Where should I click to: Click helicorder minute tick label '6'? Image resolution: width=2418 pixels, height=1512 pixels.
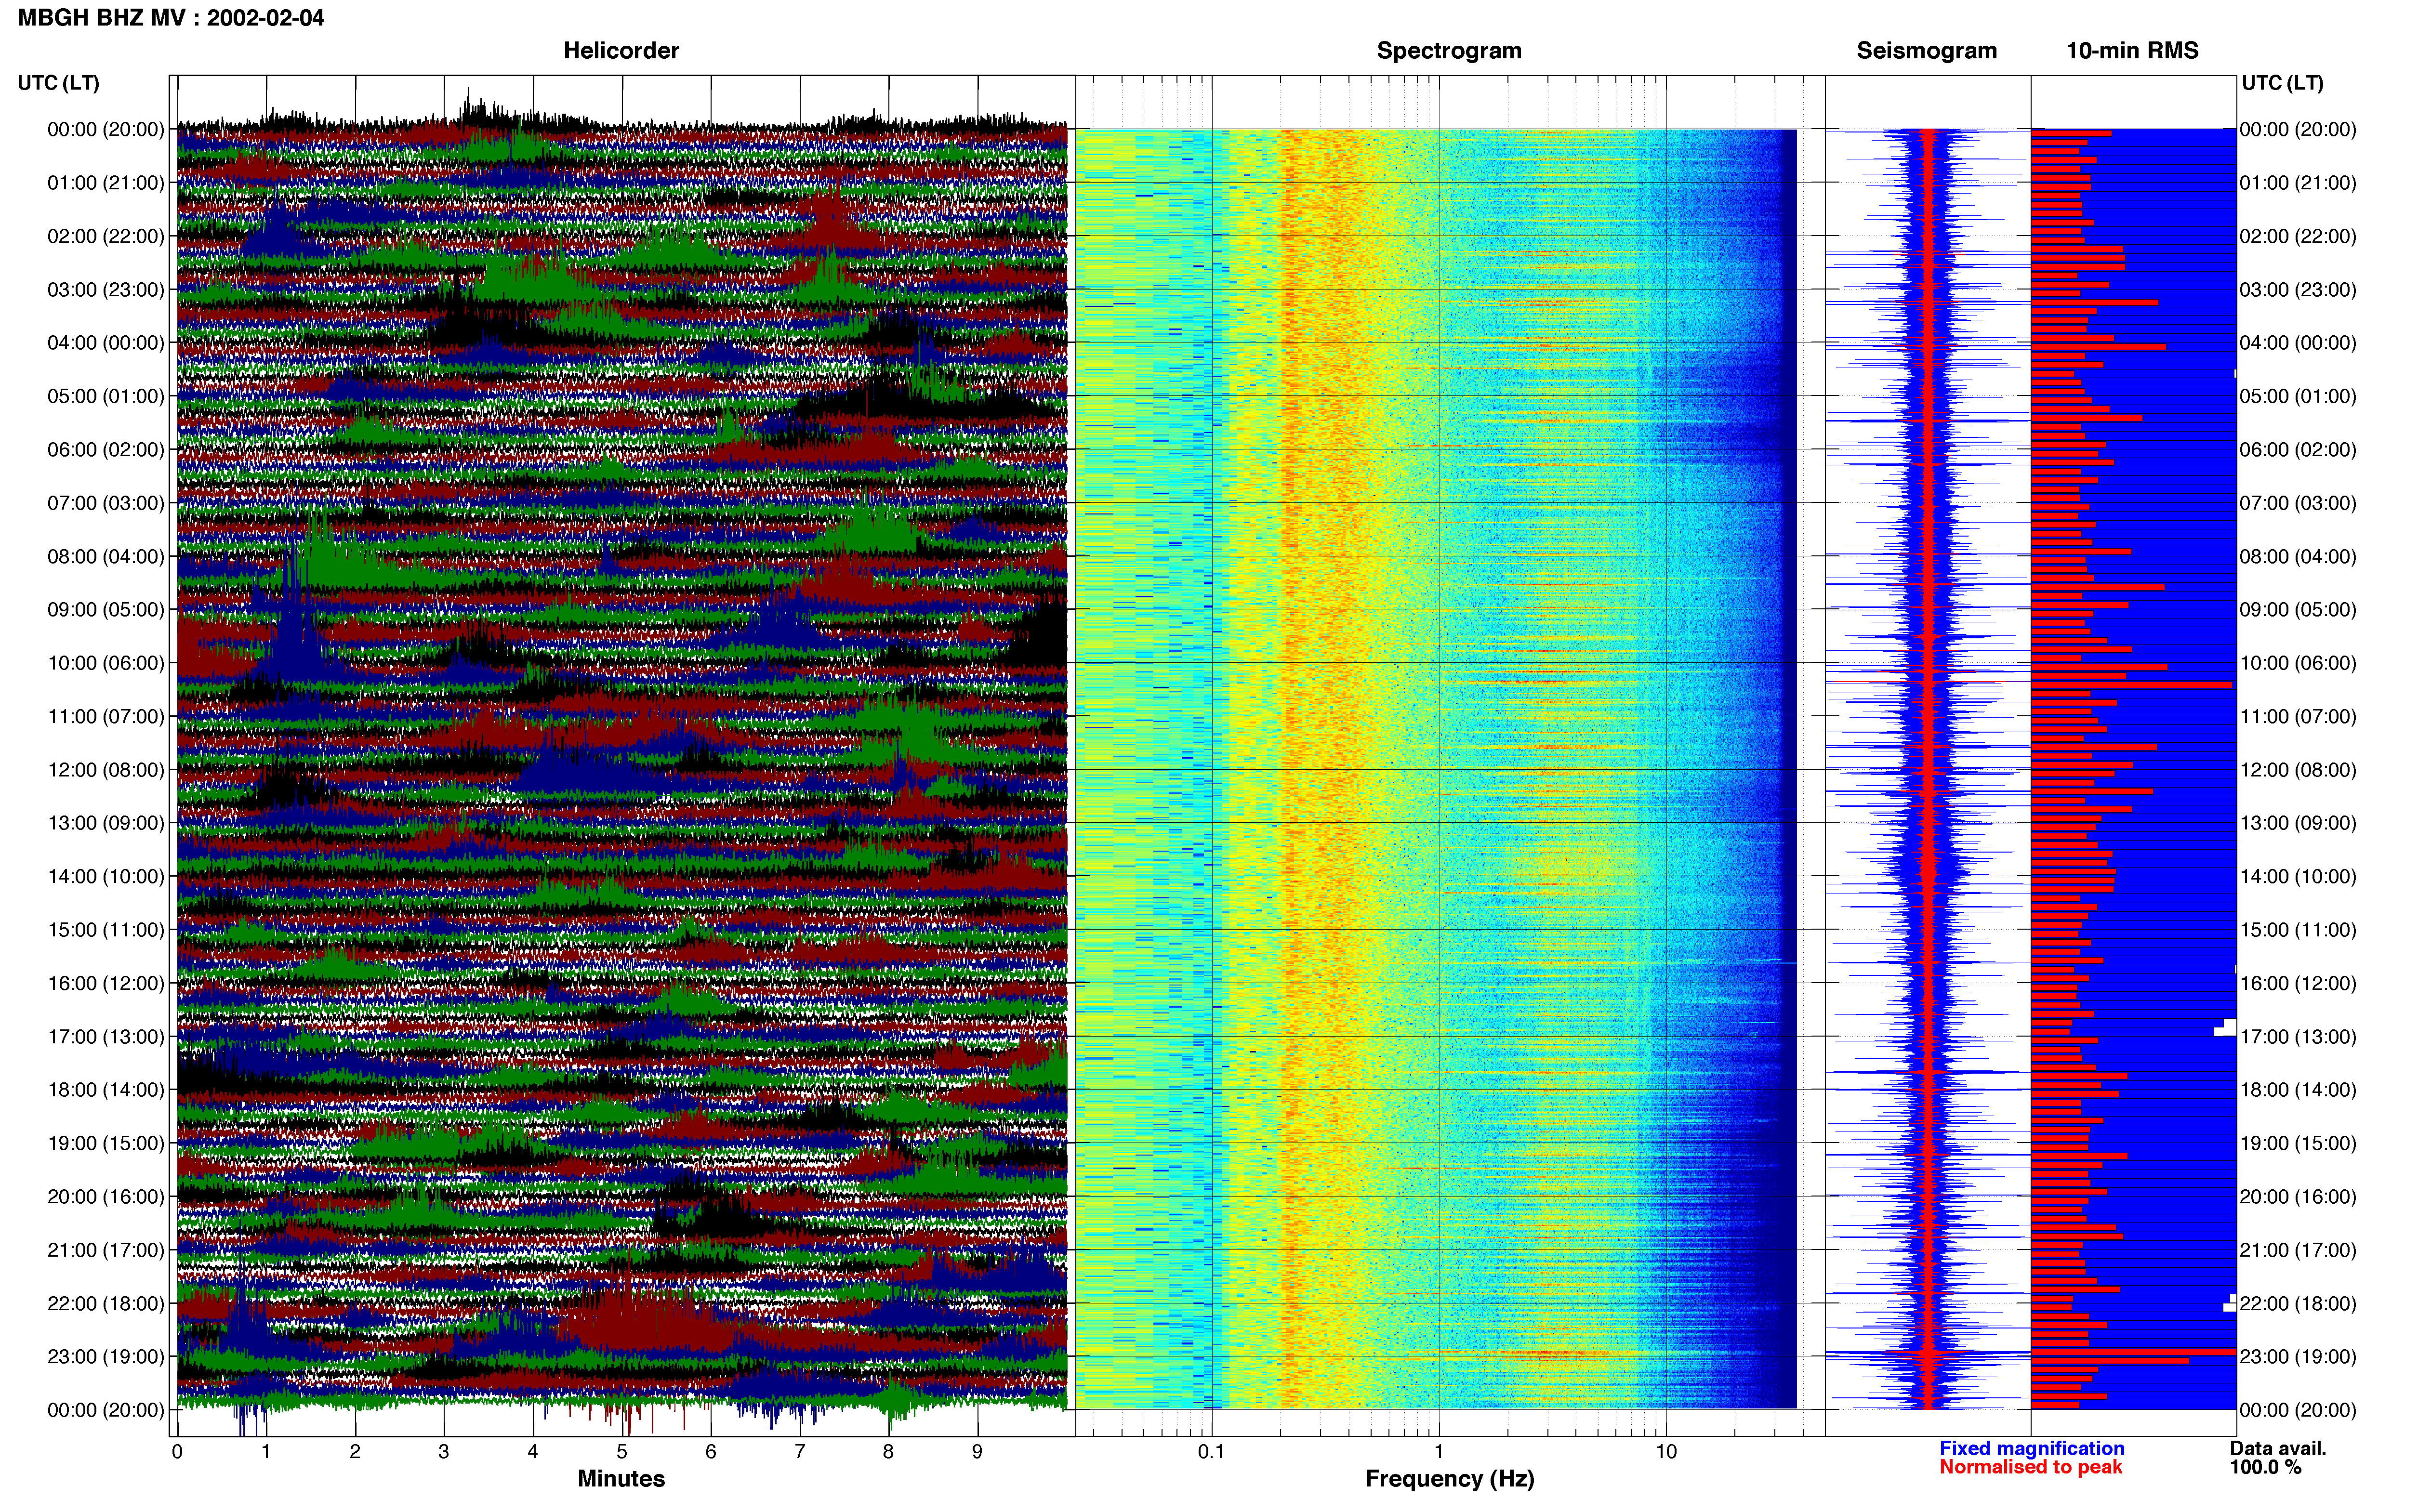coord(711,1452)
